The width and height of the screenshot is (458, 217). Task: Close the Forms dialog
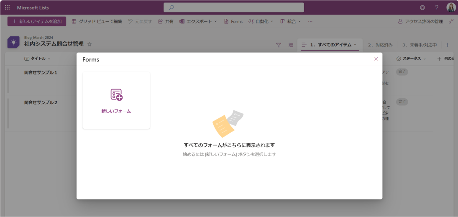(376, 59)
